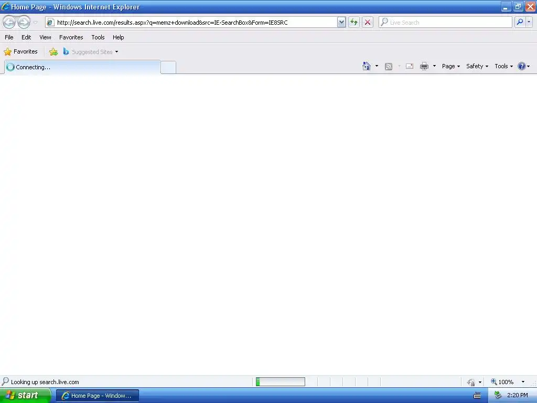Expand the address bar history dropdown
This screenshot has height=403, width=537.
tap(341, 23)
